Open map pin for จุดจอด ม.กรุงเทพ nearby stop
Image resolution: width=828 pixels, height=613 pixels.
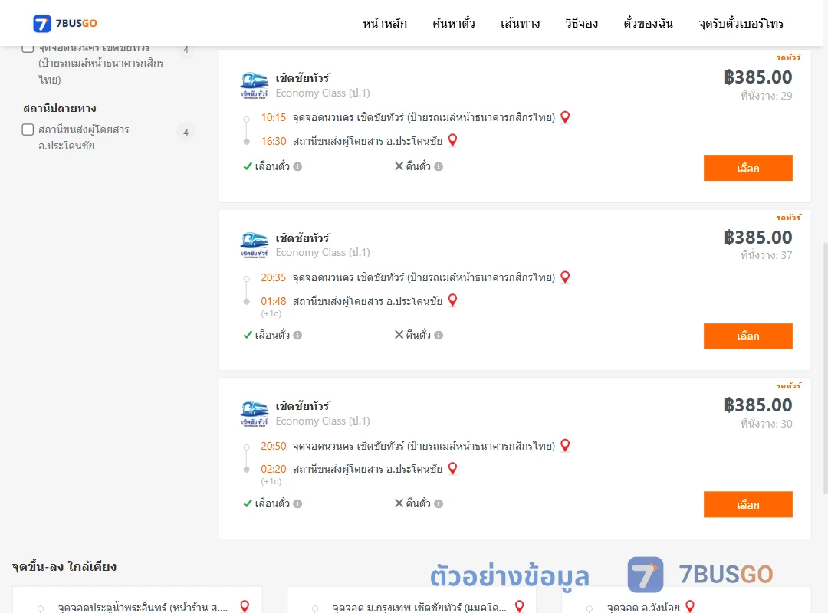pos(520,607)
